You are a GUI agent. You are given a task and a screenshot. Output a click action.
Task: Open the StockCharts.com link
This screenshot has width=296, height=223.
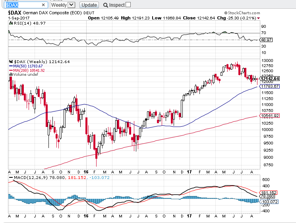242,13
